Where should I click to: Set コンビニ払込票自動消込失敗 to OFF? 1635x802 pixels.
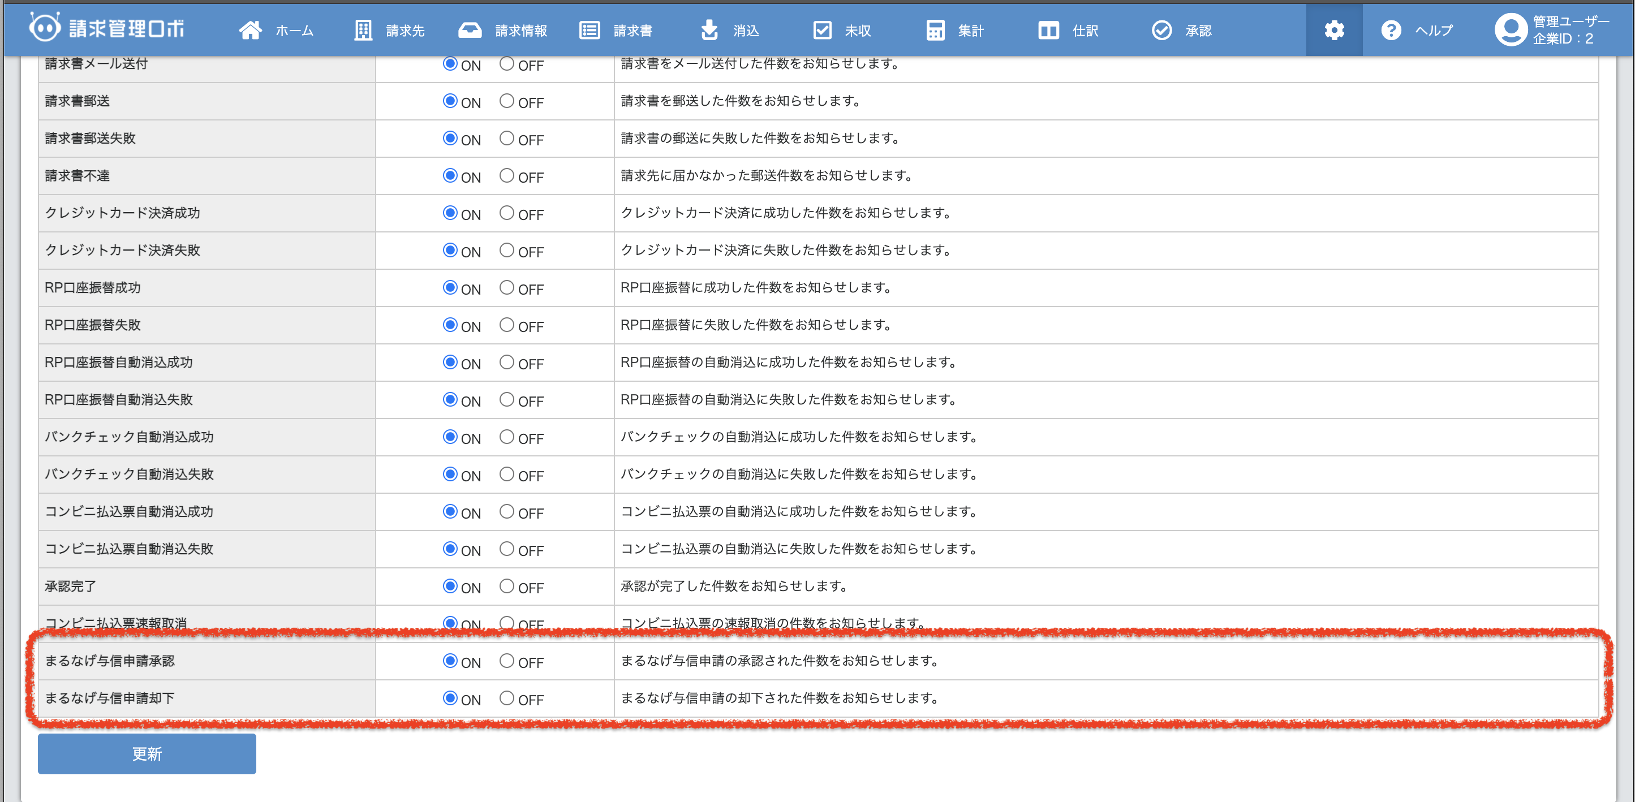pyautogui.click(x=506, y=549)
